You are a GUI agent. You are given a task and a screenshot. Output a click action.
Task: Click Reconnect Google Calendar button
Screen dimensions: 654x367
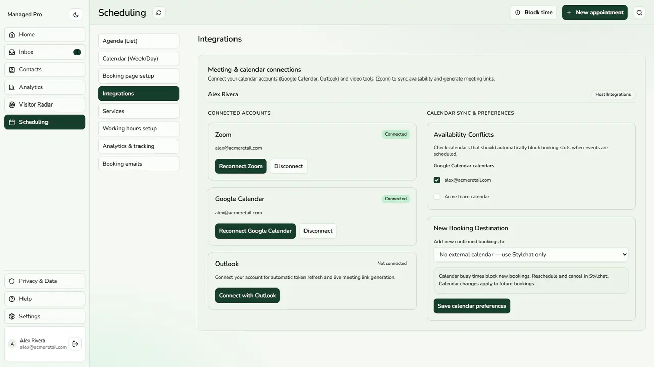[x=255, y=231]
